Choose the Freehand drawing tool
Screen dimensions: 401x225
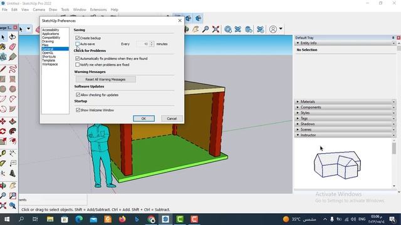[13, 69]
